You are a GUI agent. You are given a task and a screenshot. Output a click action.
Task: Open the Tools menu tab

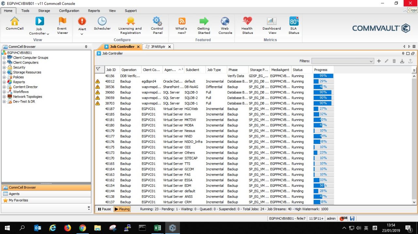pos(25,11)
